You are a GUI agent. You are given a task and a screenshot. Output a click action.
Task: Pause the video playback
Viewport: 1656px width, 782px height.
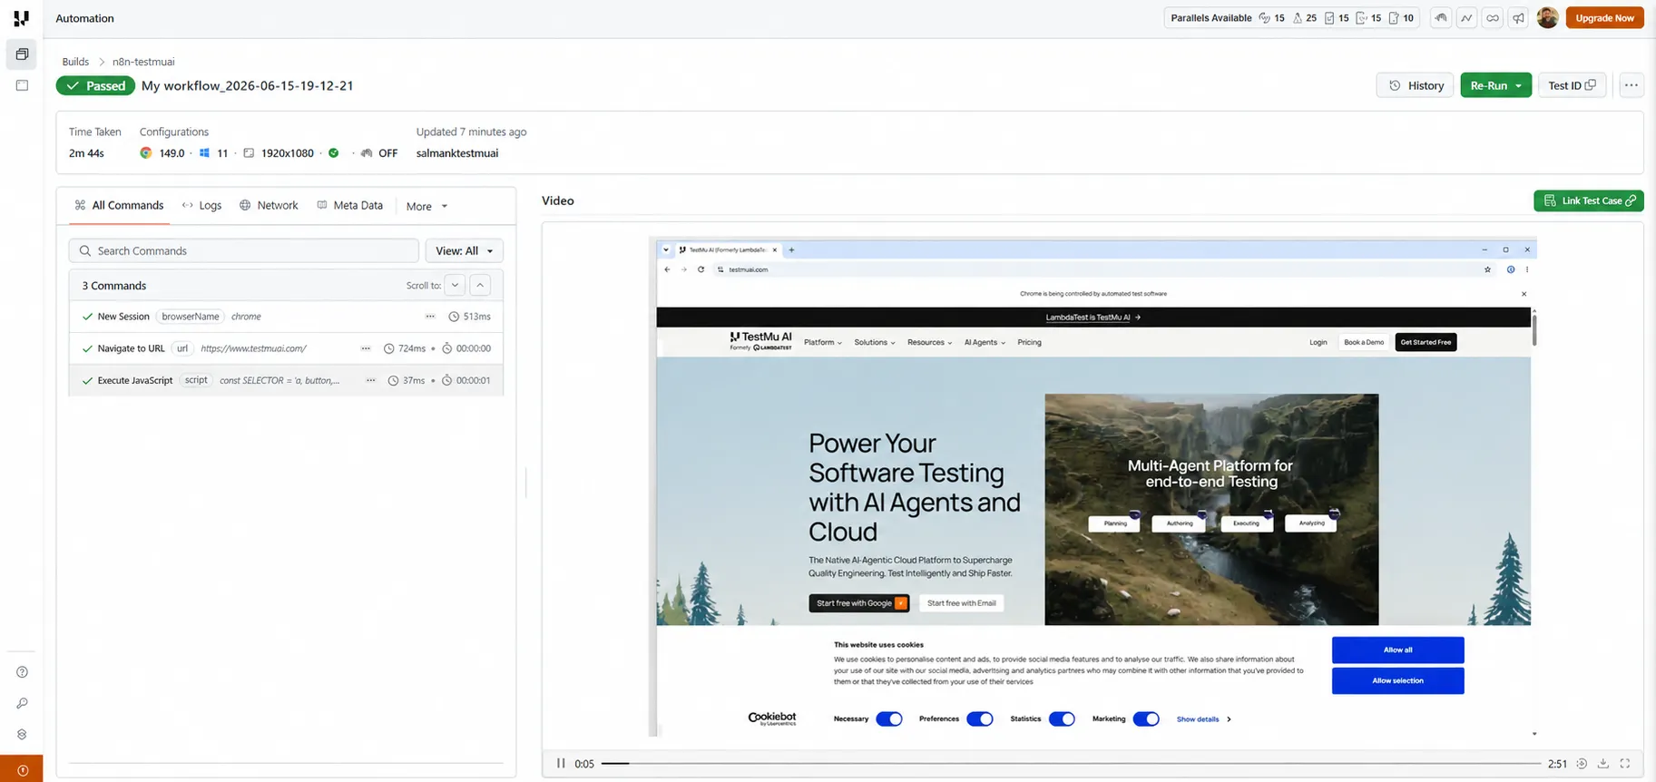coord(561,764)
